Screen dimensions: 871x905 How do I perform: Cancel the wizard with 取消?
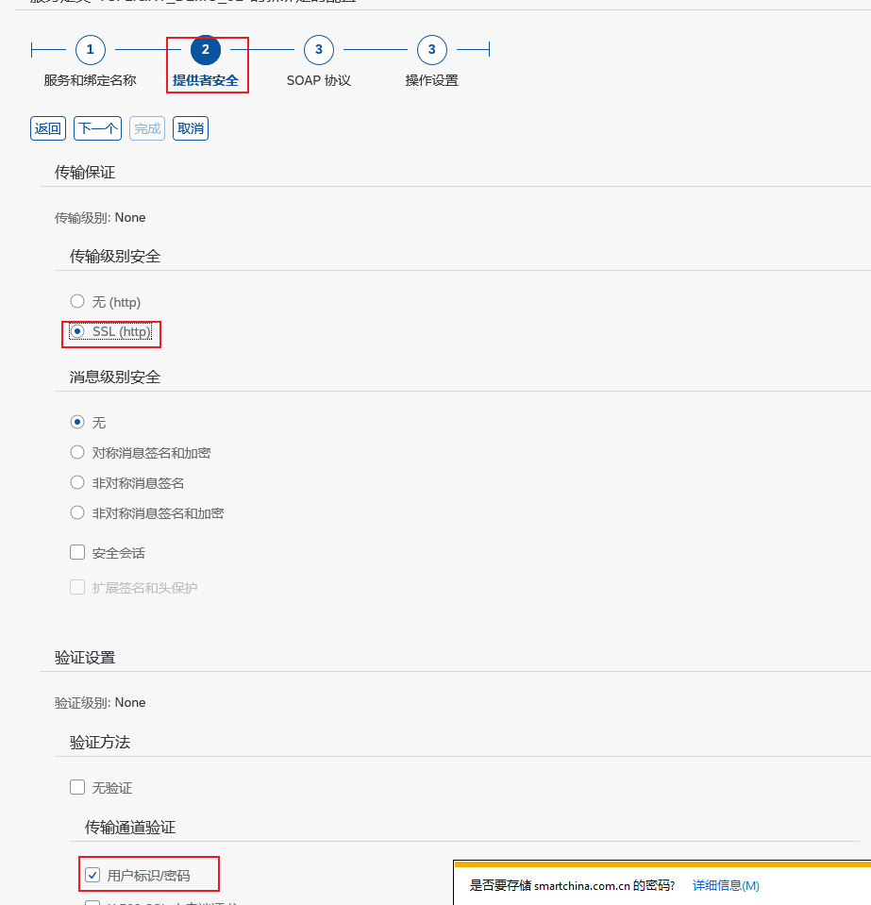tap(191, 128)
